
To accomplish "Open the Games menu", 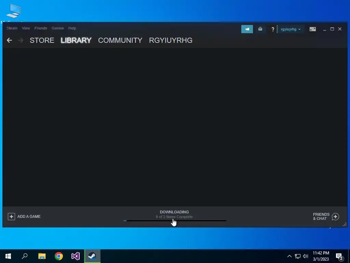I will pos(57,28).
